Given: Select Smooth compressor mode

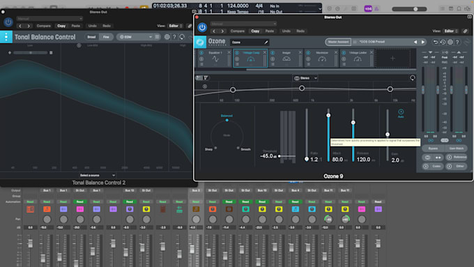Looking at the screenshot, I should pos(246,149).
